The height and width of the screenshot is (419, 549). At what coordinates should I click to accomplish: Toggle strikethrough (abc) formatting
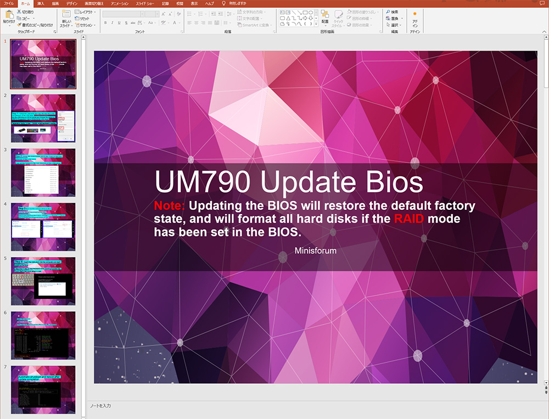[133, 23]
